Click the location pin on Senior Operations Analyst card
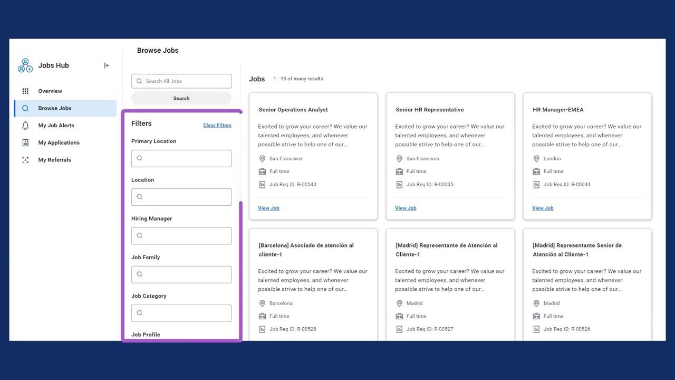Viewport: 675px width, 380px height. tap(262, 159)
